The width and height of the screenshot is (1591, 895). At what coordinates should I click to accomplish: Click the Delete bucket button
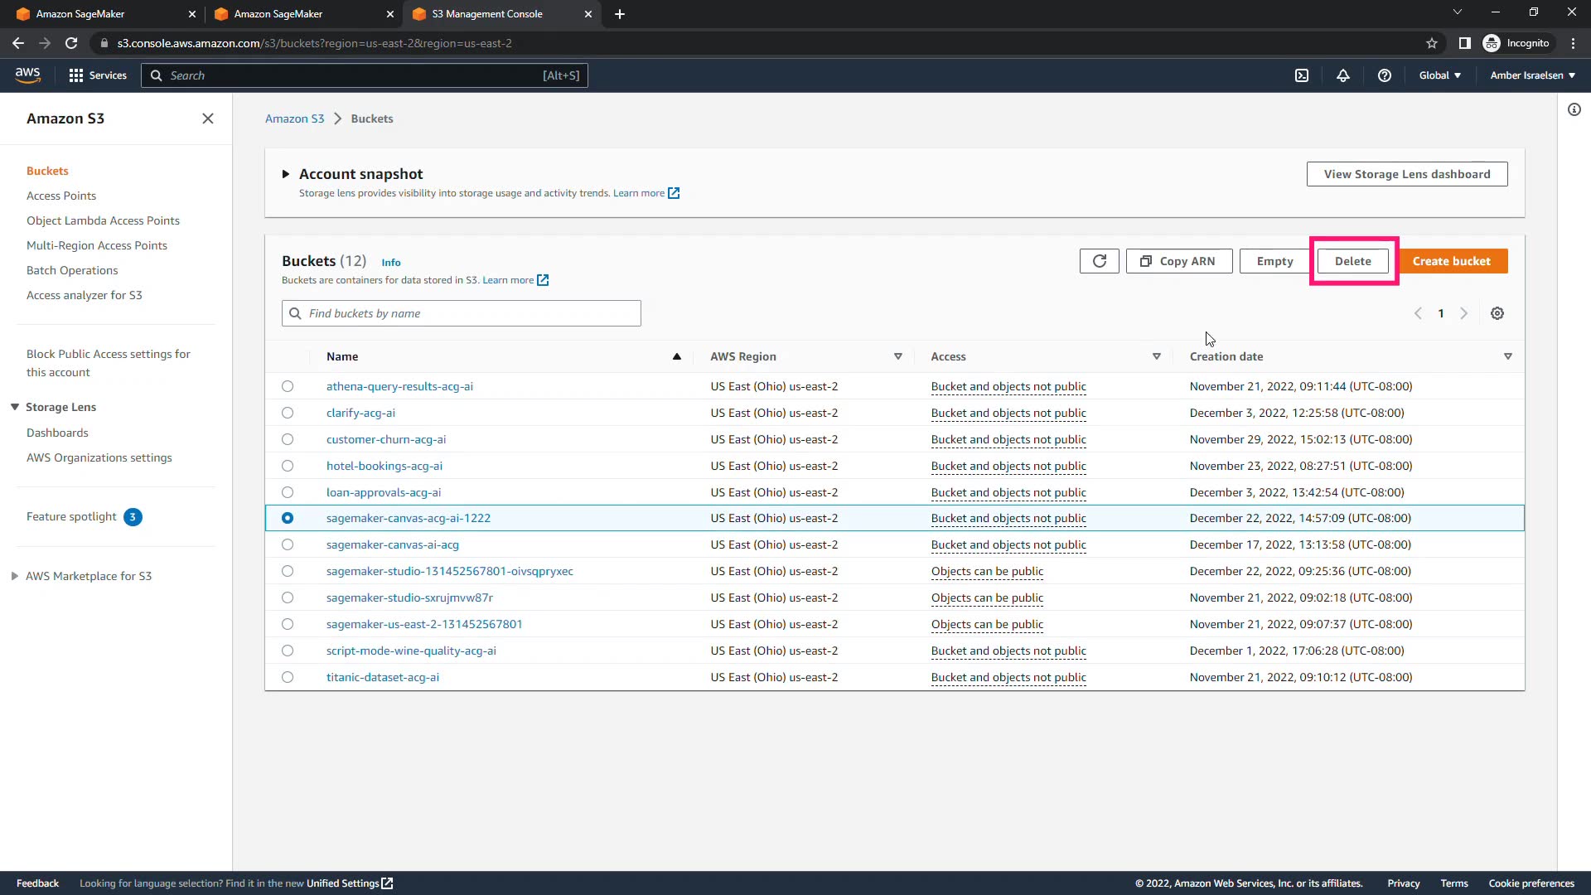click(1352, 261)
